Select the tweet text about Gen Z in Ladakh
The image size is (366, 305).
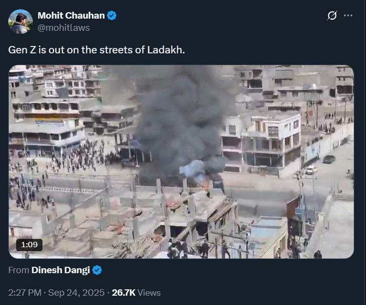96,50
